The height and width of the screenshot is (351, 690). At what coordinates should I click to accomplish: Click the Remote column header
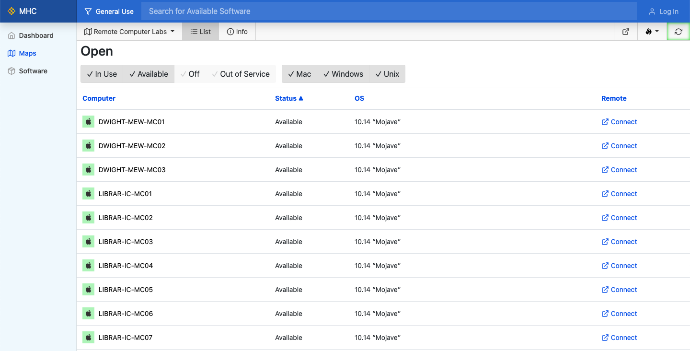pos(614,98)
